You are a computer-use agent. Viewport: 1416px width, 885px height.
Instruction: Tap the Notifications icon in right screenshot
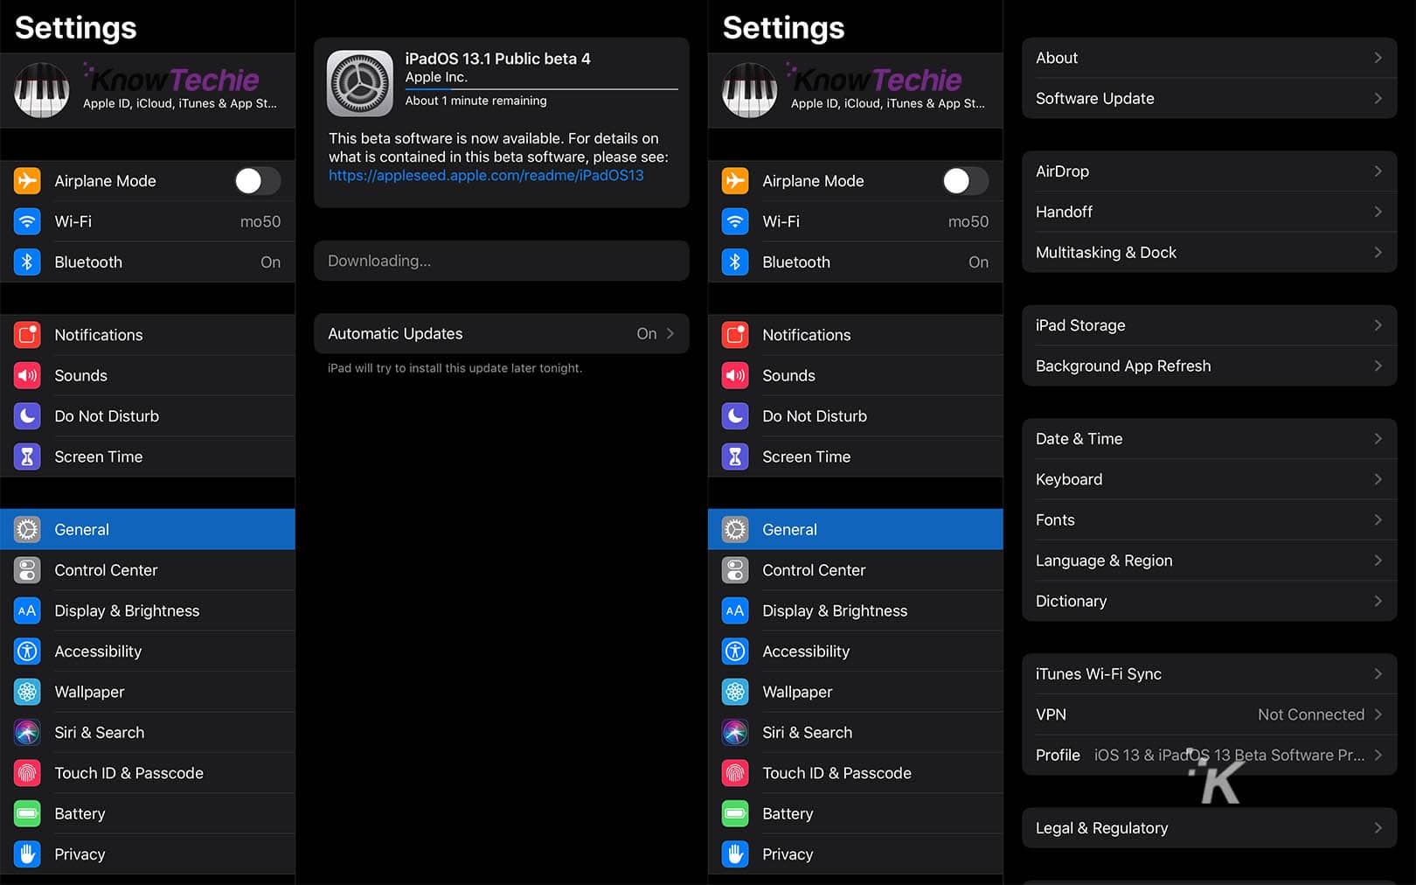point(735,335)
